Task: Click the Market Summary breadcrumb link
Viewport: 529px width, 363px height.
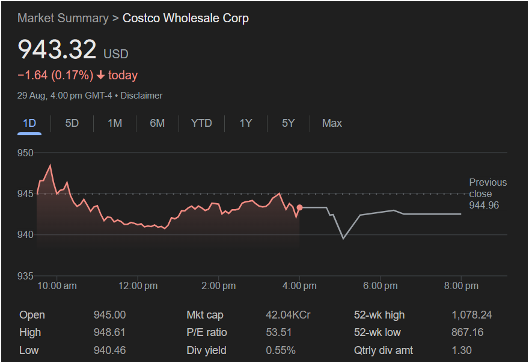Action: coord(63,18)
